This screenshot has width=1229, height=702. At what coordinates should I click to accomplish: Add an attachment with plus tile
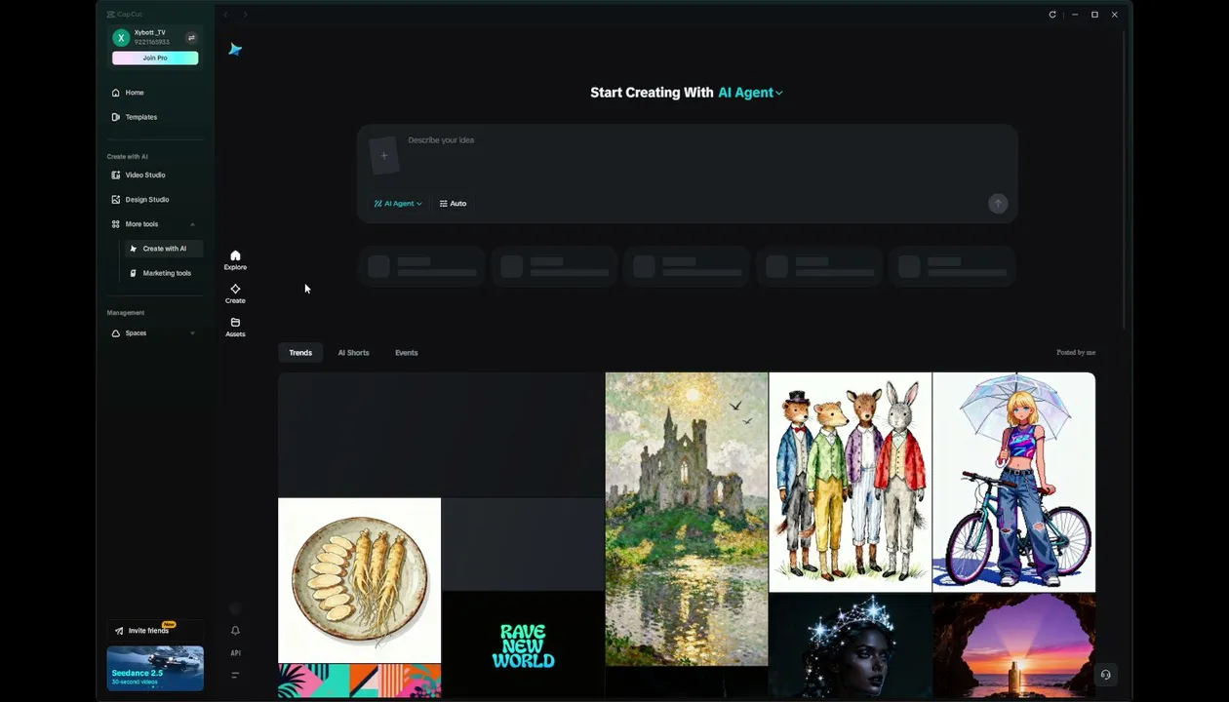[x=383, y=156]
